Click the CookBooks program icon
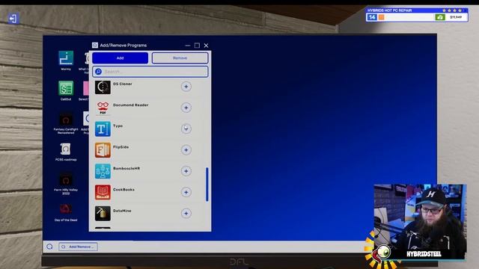 click(x=103, y=192)
